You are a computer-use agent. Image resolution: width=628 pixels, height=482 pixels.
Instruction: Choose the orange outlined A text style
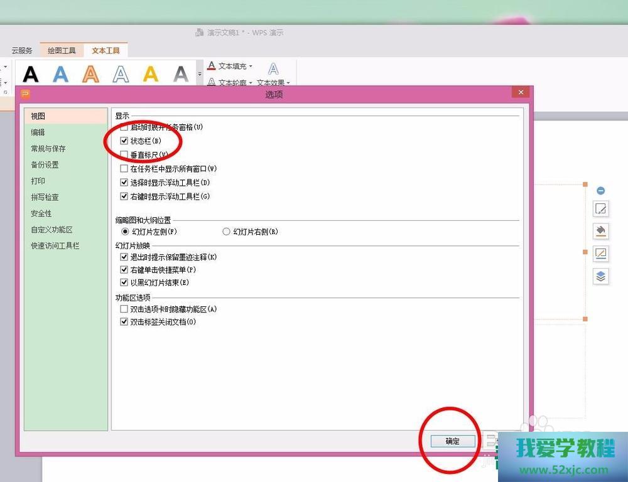pyautogui.click(x=91, y=74)
